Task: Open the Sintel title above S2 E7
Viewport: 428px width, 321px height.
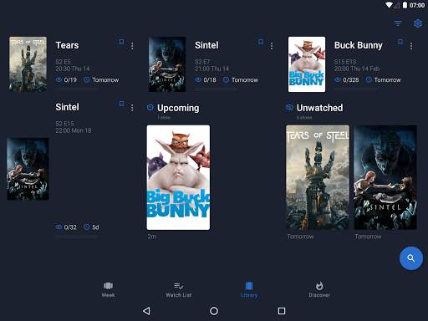Action: tap(206, 45)
